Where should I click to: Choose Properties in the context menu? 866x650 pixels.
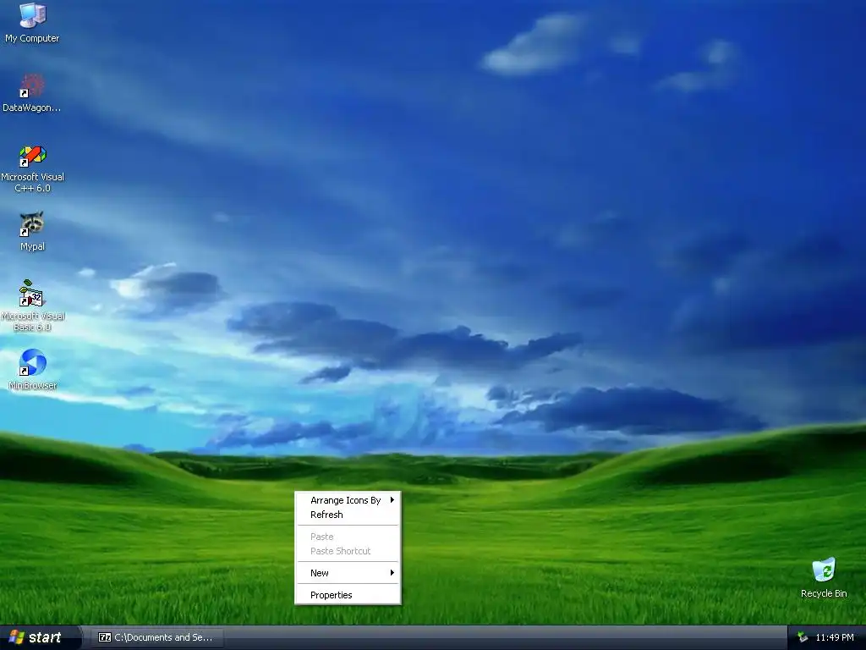pos(348,595)
